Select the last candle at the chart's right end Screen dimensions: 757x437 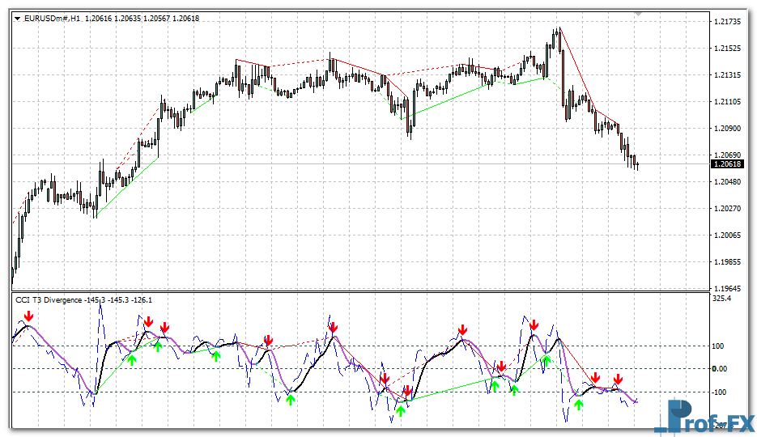637,165
